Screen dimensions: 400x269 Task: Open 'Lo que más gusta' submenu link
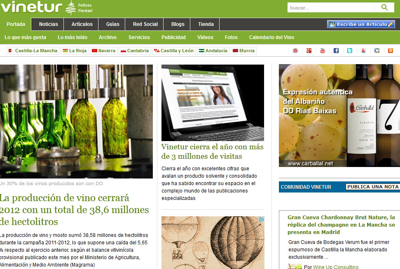[x=25, y=37]
